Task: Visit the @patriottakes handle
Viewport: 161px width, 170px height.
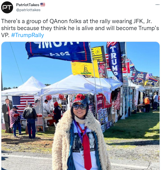Action: tap(28, 10)
